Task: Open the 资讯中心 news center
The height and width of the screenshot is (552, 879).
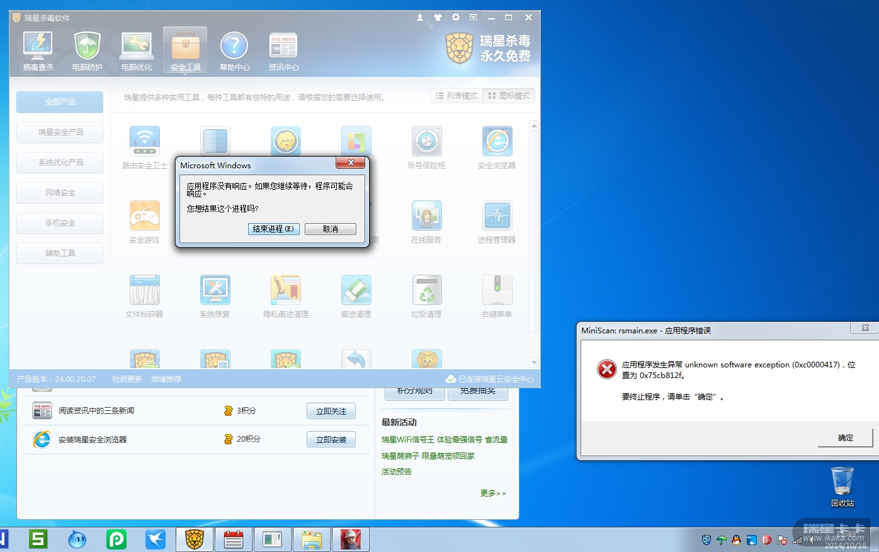Action: point(283,51)
